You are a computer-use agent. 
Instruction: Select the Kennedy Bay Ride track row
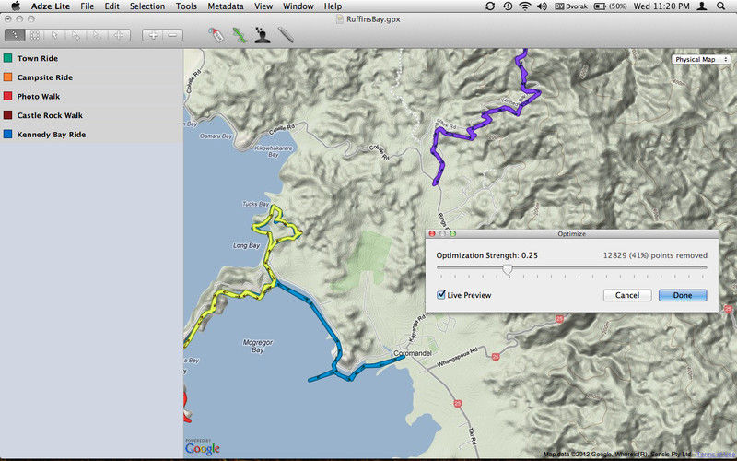91,134
